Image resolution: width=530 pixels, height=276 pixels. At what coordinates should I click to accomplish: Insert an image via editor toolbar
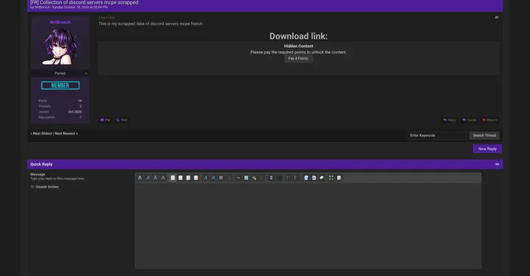246,177
